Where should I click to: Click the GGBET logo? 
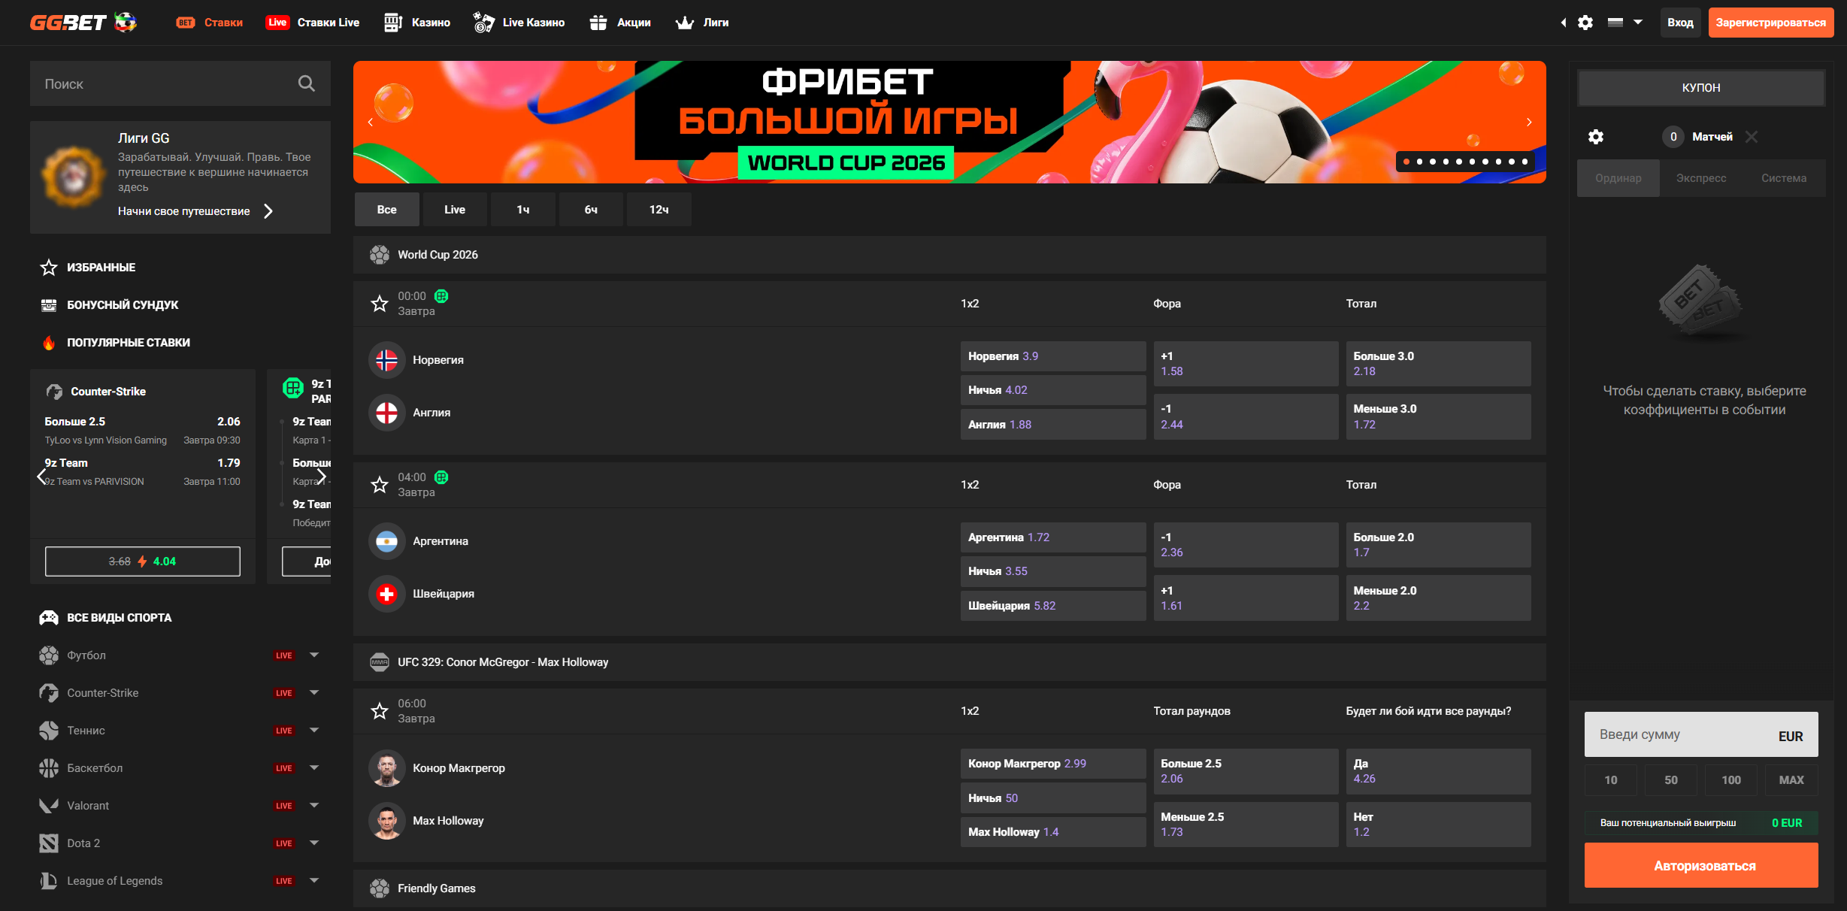83,23
